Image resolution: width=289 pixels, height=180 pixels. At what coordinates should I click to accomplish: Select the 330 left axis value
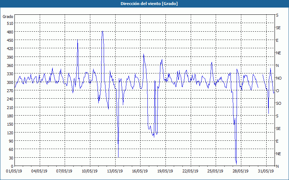coord(10,74)
